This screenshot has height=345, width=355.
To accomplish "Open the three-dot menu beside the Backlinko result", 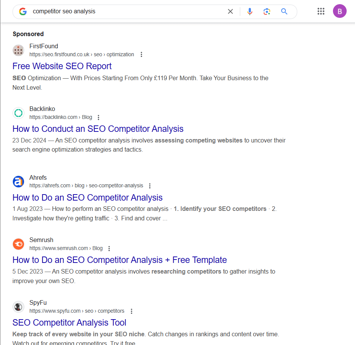I will (x=98, y=117).
